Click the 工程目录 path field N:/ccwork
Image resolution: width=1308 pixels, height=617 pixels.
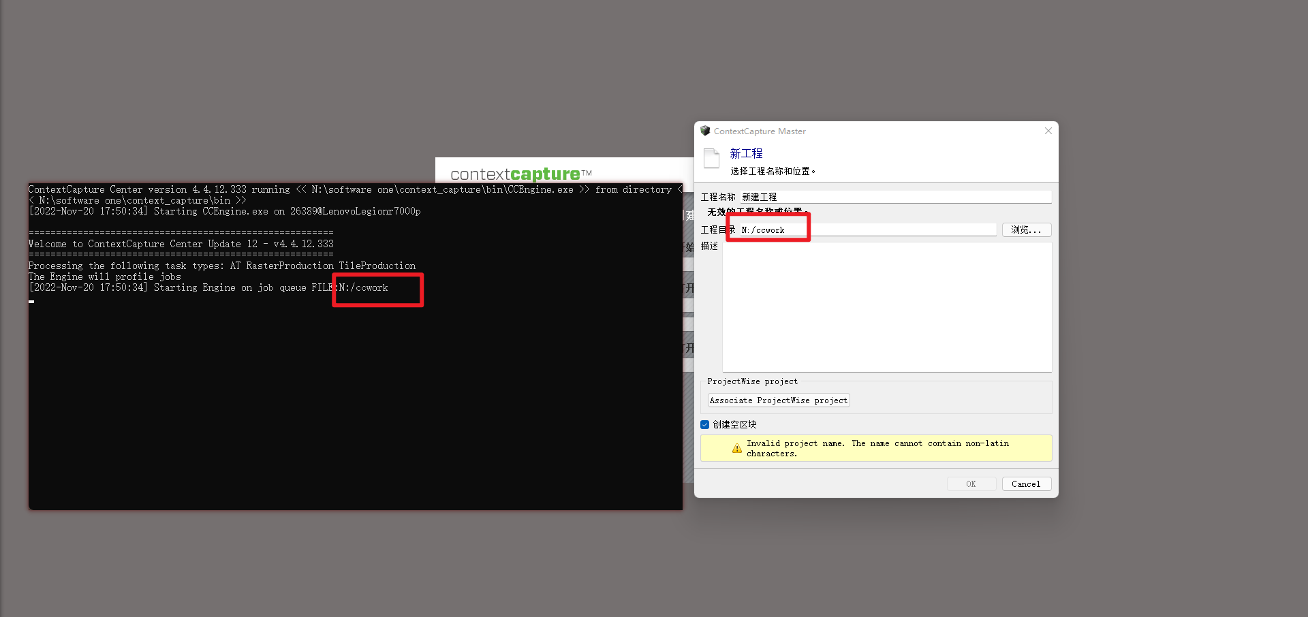pyautogui.click(x=868, y=230)
